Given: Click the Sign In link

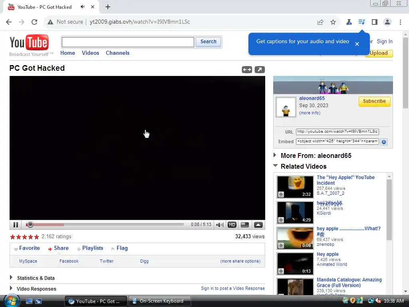Looking at the screenshot, I should (x=385, y=42).
